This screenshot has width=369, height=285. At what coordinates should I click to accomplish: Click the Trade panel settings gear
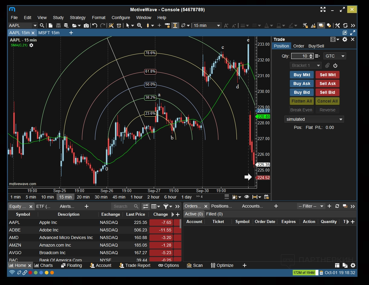[x=345, y=39]
